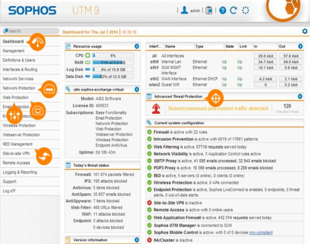Open Logging & Reporting menu
The height and width of the screenshot is (244, 310).
tap(20, 172)
